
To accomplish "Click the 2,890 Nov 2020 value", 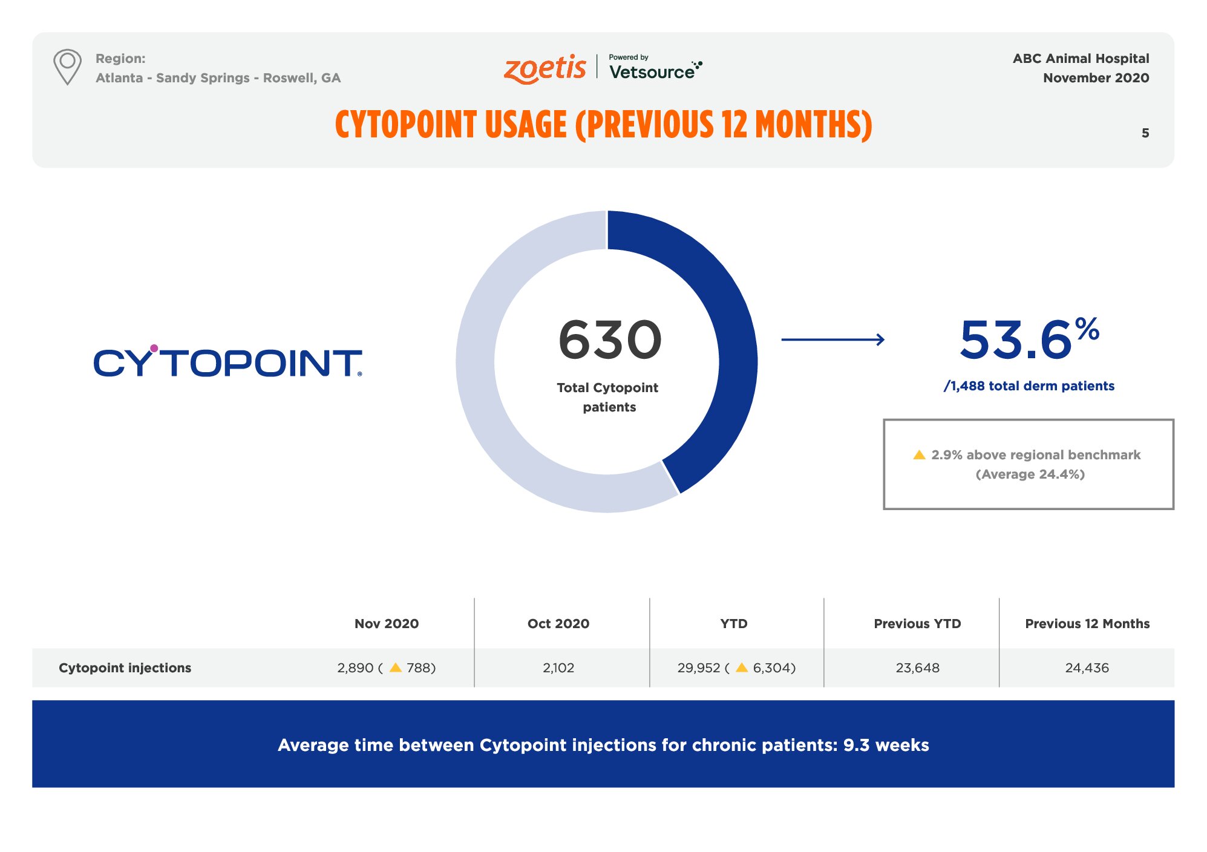I will (355, 668).
